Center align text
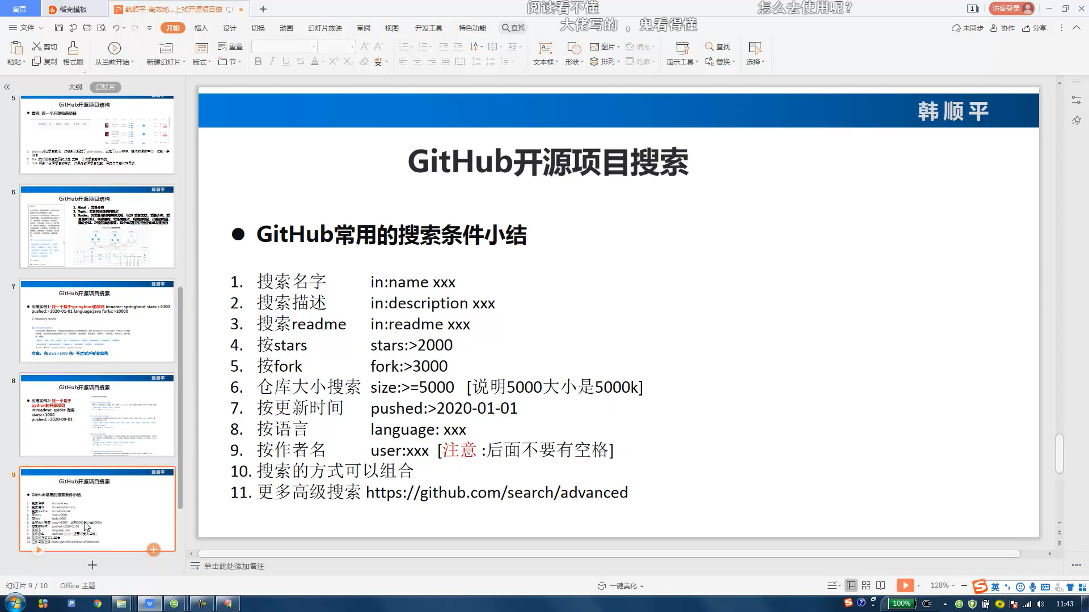 tap(417, 61)
